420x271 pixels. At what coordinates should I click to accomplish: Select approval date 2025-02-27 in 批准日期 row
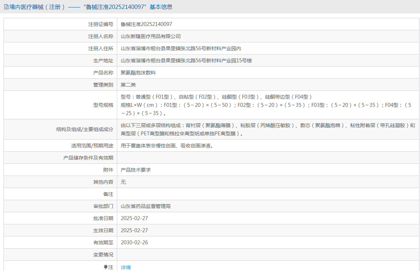[x=134, y=218]
